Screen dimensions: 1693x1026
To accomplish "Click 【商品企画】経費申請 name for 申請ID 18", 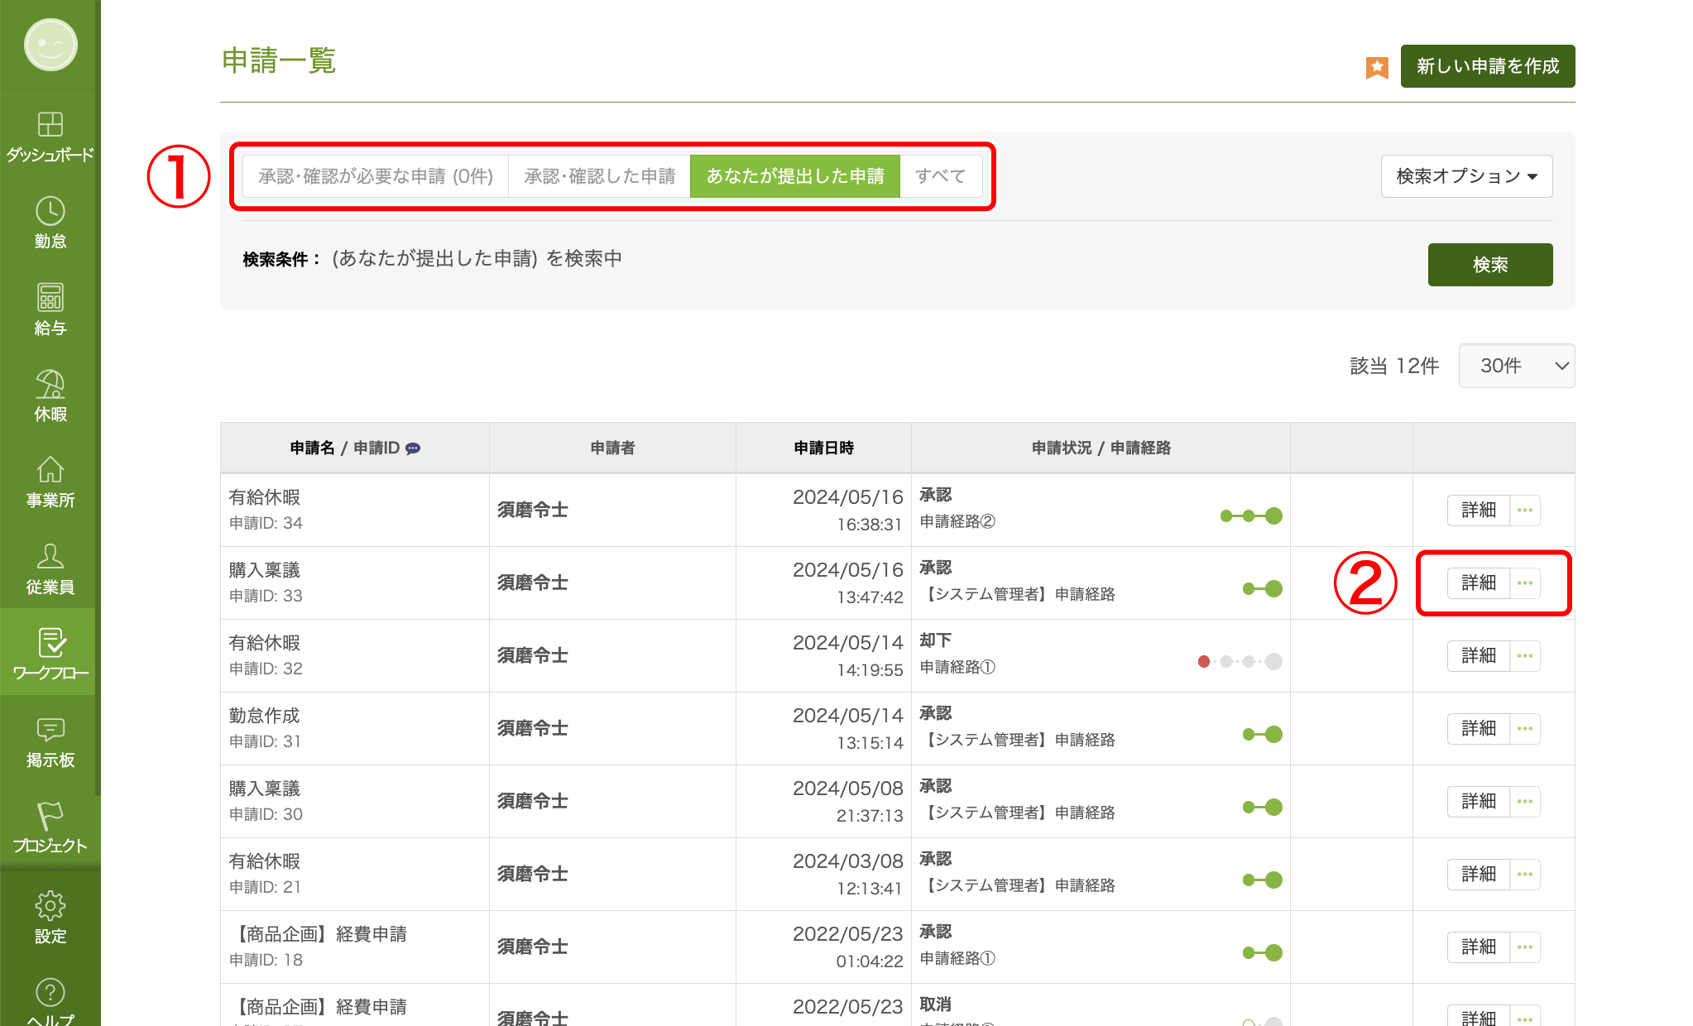I will [x=319, y=934].
